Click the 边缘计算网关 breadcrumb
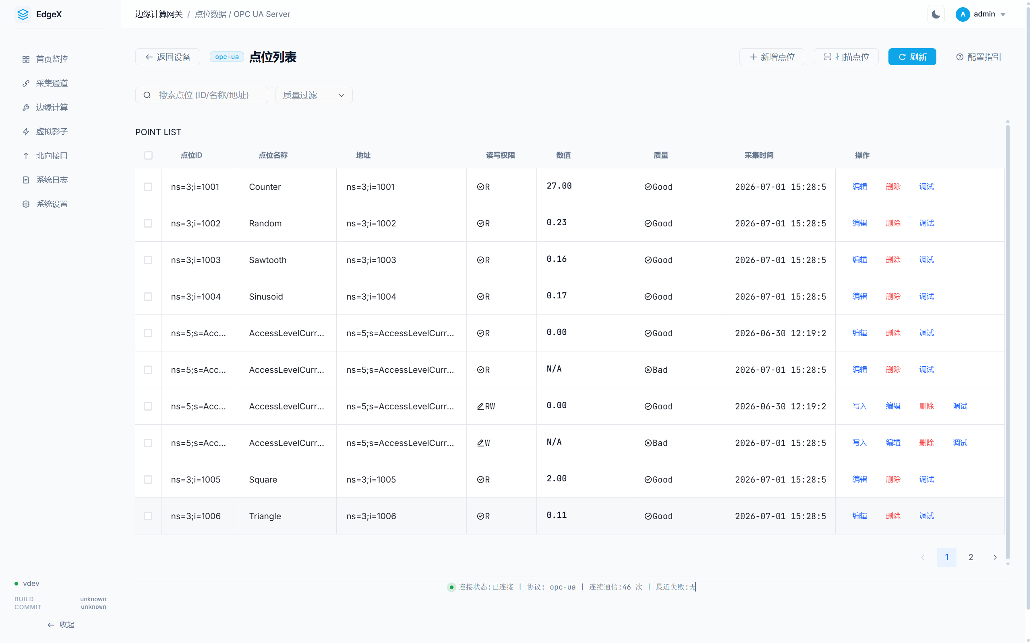This screenshot has height=643, width=1031. [158, 14]
